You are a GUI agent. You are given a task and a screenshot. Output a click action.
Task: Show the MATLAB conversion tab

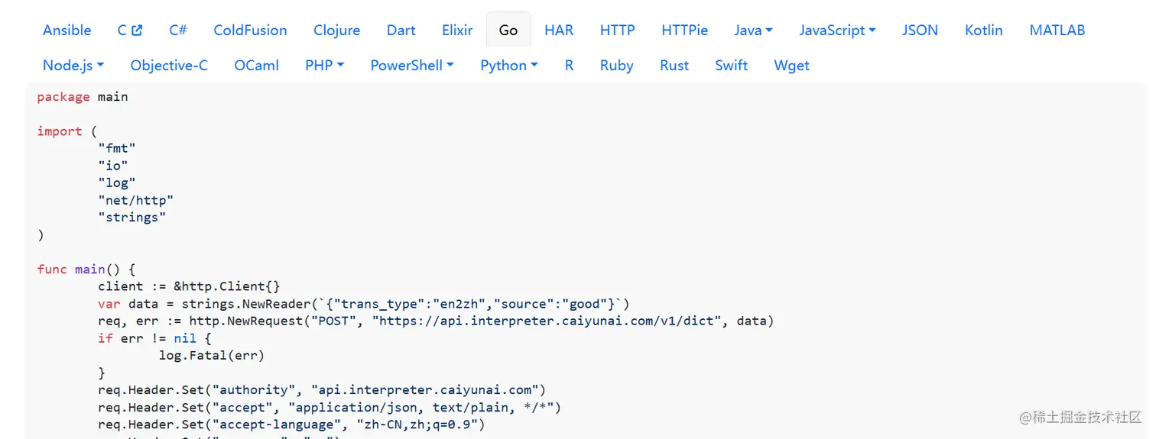tap(1057, 31)
